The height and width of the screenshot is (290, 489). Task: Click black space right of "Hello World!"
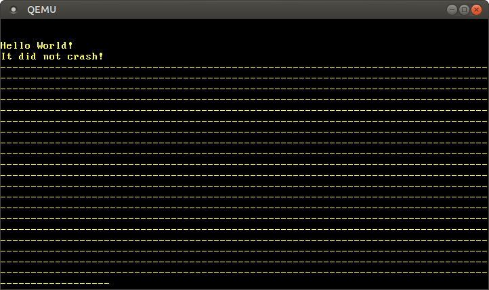pos(271,45)
